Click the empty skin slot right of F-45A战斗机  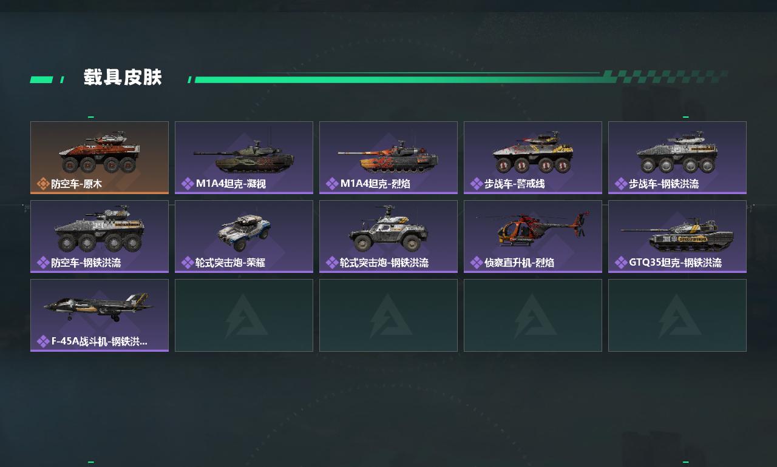point(244,315)
